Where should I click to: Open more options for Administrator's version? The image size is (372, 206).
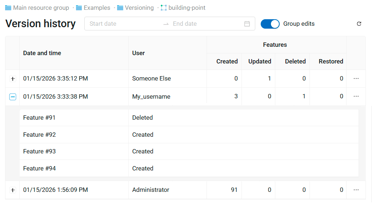tap(356, 190)
